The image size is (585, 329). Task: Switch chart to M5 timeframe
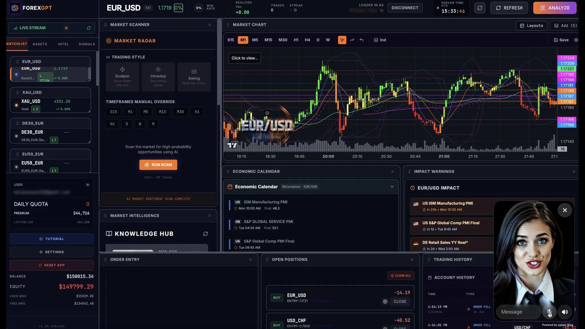(x=255, y=40)
